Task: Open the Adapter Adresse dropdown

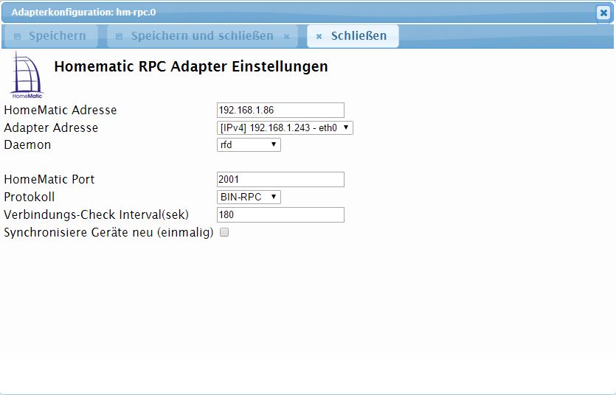Action: tap(285, 128)
